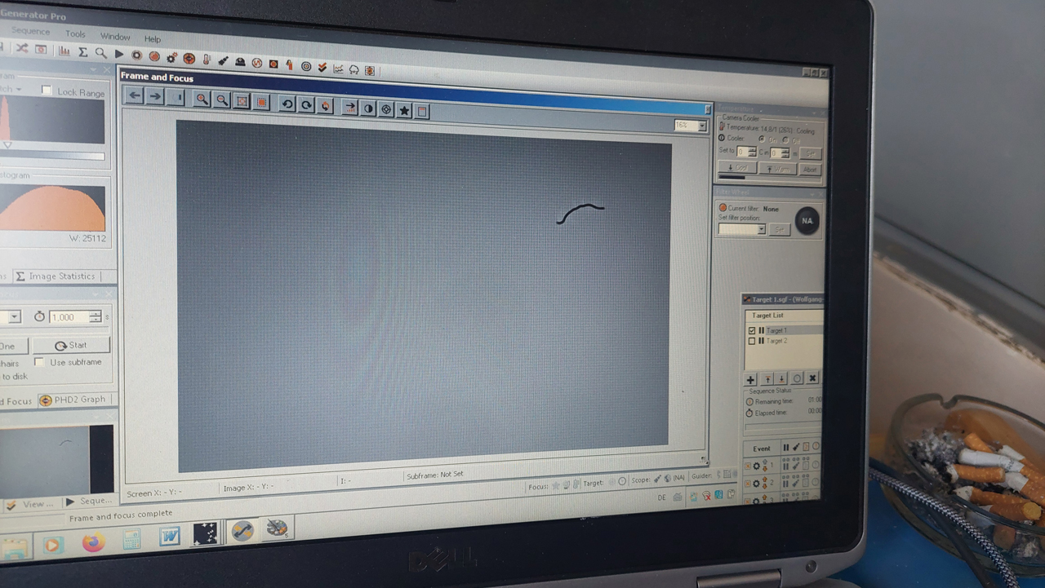Click the plus icon to add target
Image resolution: width=1045 pixels, height=588 pixels.
tap(750, 379)
